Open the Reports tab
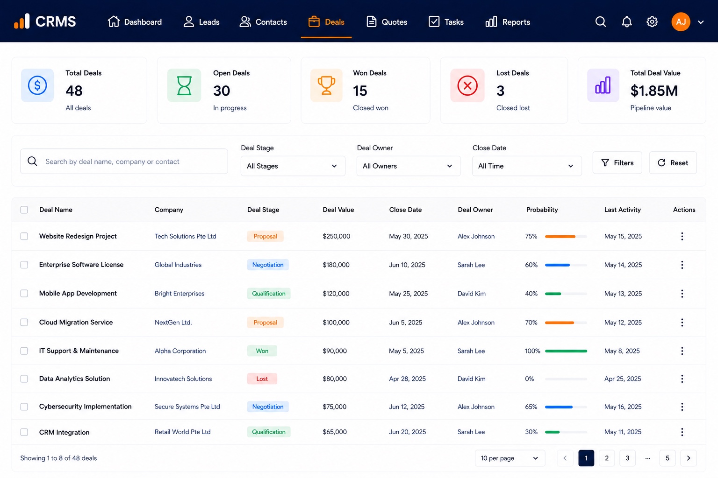Viewport: 718px width, 478px height. point(508,22)
